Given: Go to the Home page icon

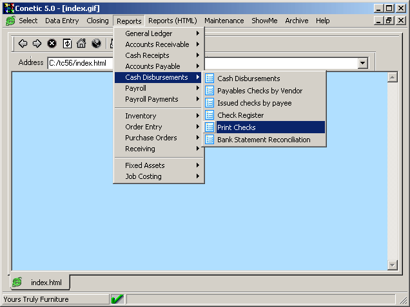Looking at the screenshot, I should pyautogui.click(x=81, y=44).
